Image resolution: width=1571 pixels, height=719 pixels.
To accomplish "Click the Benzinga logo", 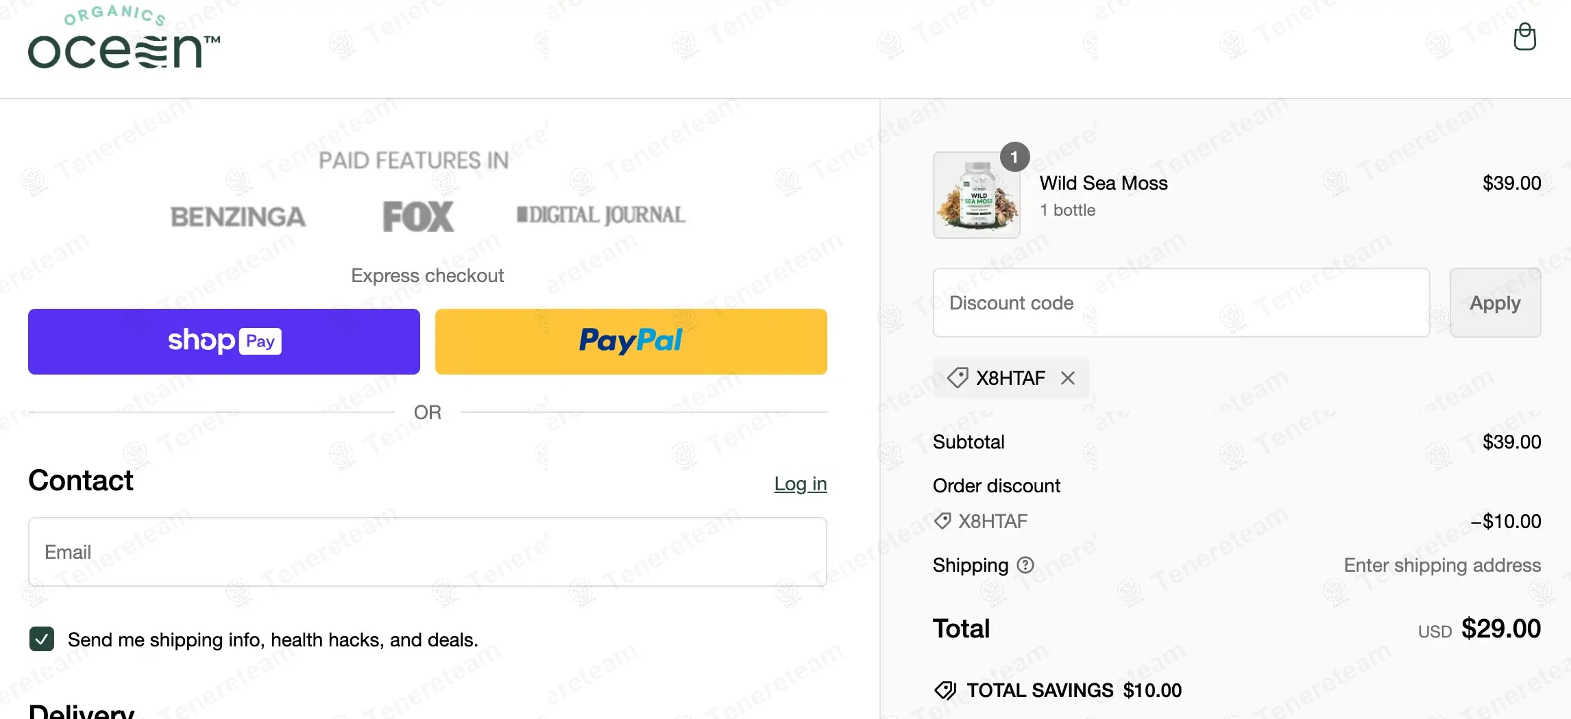I will [x=238, y=217].
